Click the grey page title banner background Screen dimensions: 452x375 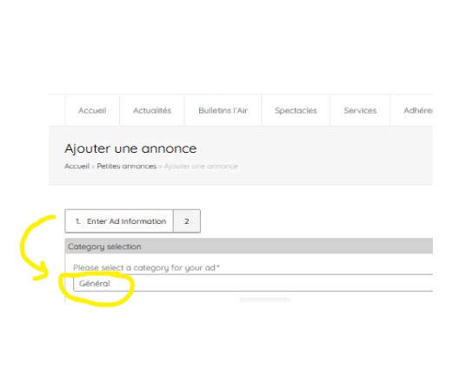tap(319, 156)
